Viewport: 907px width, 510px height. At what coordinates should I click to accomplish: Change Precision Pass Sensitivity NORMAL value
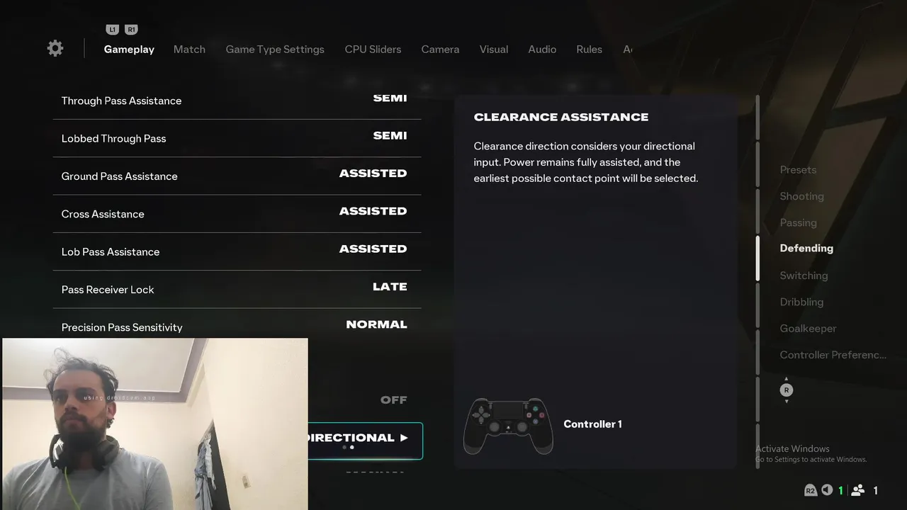click(376, 324)
